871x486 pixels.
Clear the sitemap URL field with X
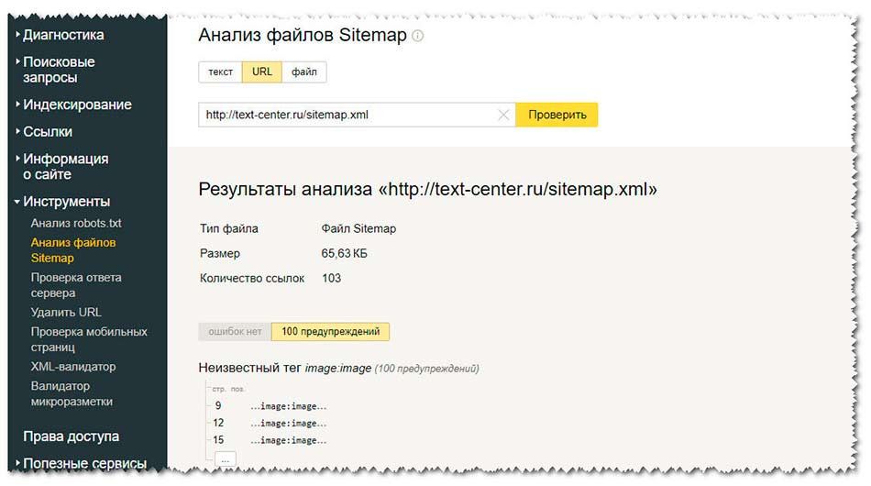click(x=503, y=116)
